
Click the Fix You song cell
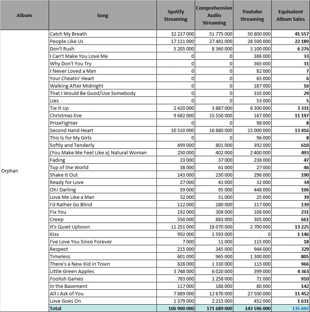tap(103, 212)
